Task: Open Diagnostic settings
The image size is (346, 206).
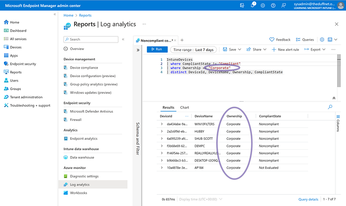Action: tap(81, 176)
